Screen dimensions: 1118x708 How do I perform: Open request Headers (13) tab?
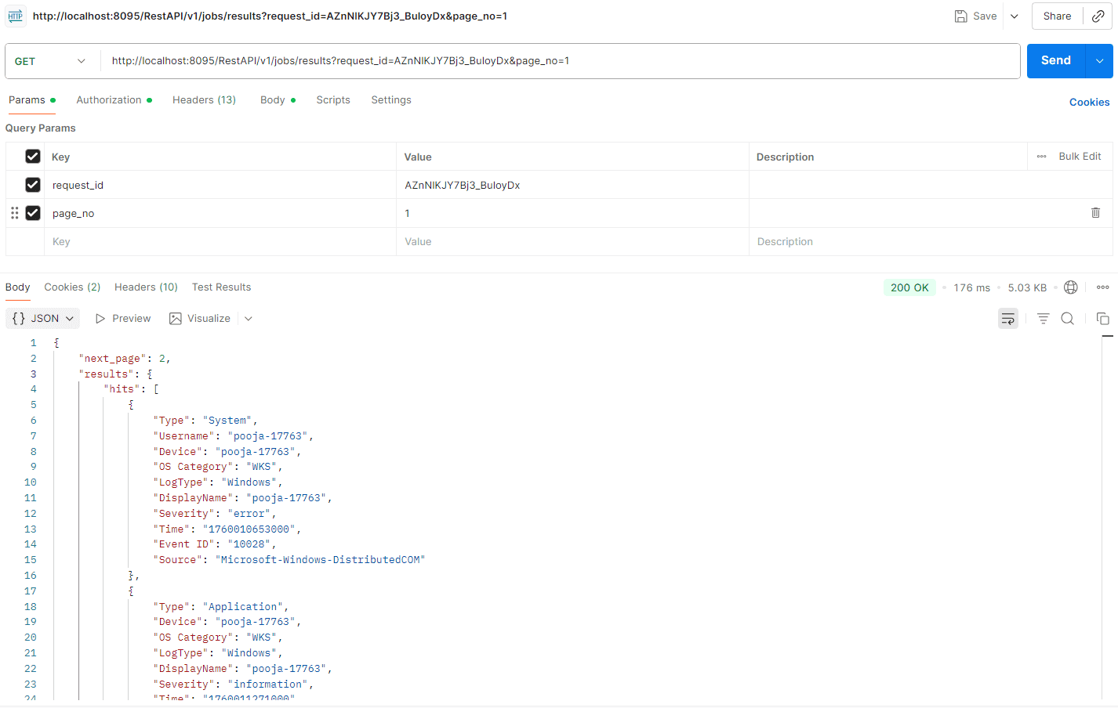pyautogui.click(x=204, y=100)
